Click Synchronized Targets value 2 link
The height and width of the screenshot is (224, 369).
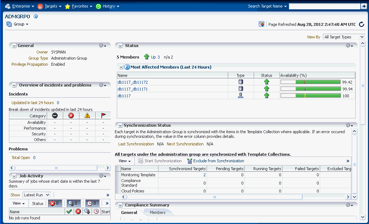204,175
